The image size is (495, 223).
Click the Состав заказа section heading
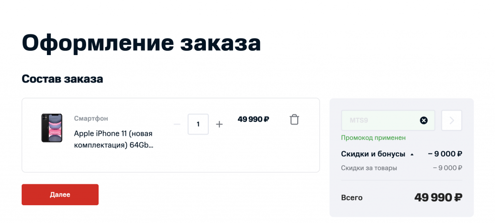click(x=62, y=79)
